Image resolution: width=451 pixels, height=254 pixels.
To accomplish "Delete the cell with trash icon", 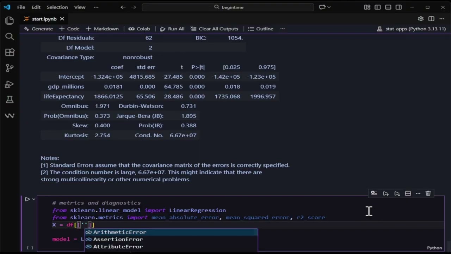I will coord(428,193).
